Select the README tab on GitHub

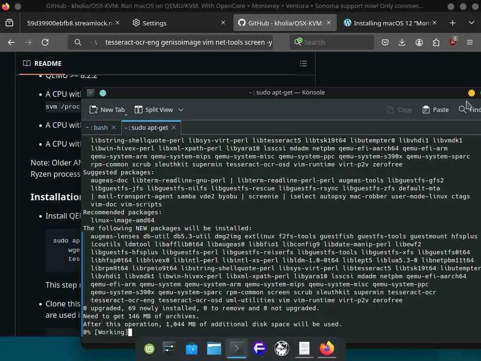tap(42, 63)
